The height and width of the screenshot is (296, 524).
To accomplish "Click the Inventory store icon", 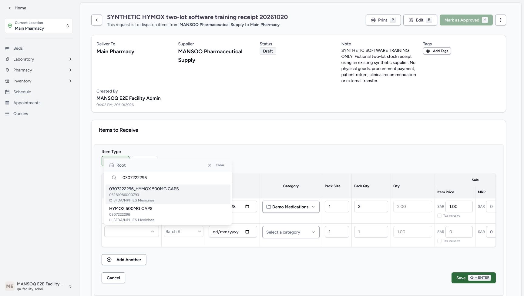I will (x=7, y=81).
